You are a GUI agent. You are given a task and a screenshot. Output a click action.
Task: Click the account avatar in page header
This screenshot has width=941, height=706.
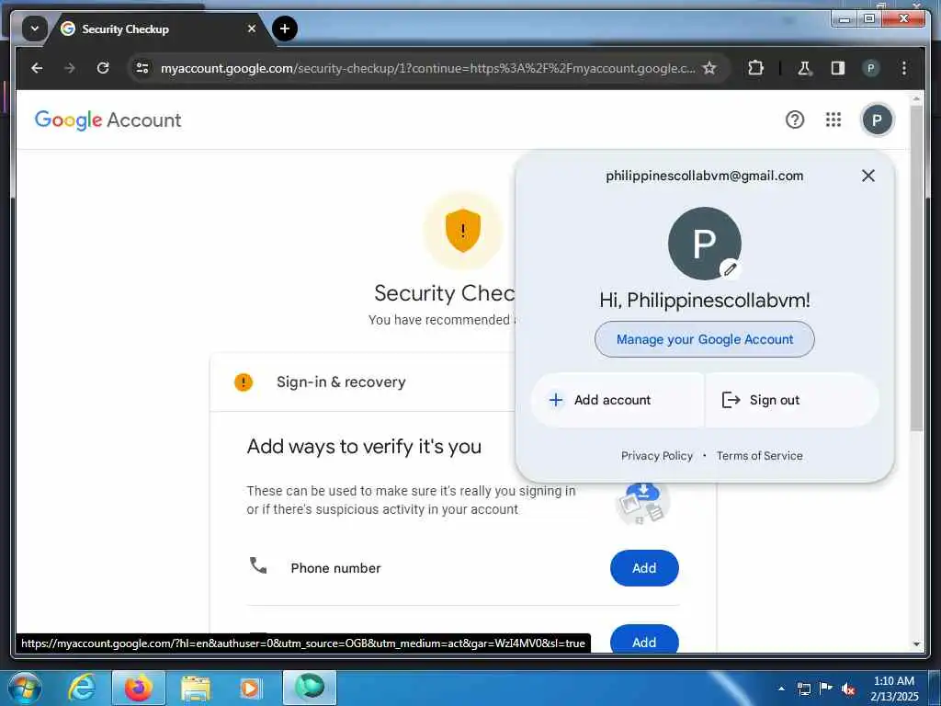point(877,120)
